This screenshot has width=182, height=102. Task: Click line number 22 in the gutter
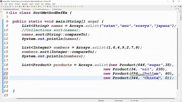click(6, 82)
